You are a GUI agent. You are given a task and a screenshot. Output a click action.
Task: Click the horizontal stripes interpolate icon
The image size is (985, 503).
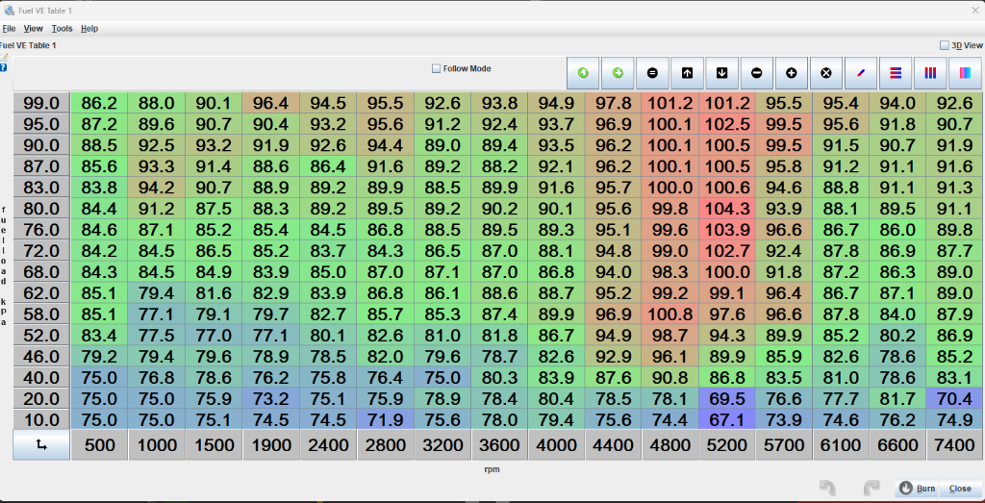896,72
